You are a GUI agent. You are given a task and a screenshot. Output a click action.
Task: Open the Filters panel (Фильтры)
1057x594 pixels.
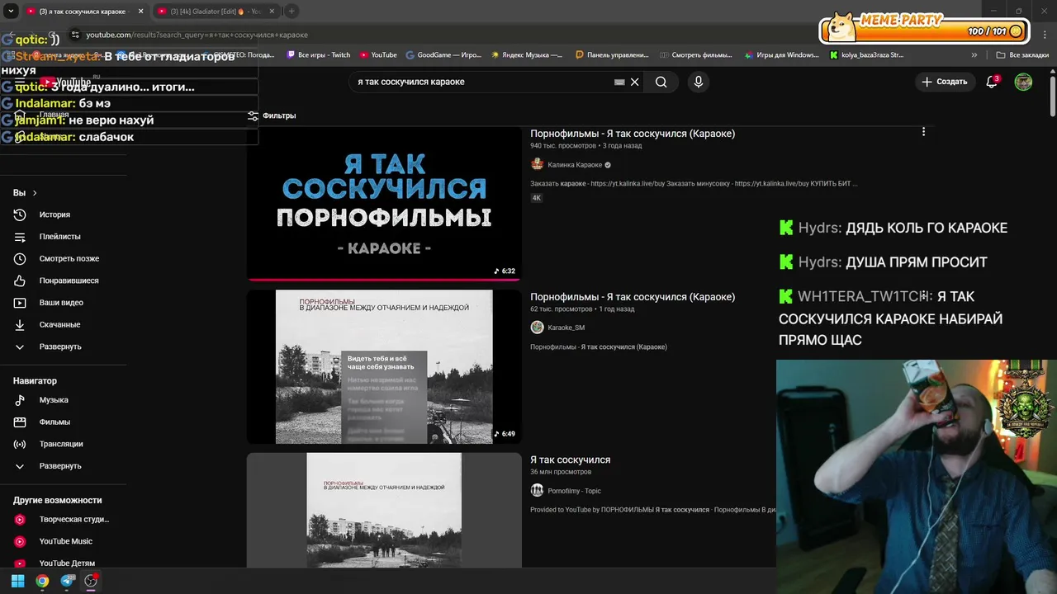tap(272, 115)
